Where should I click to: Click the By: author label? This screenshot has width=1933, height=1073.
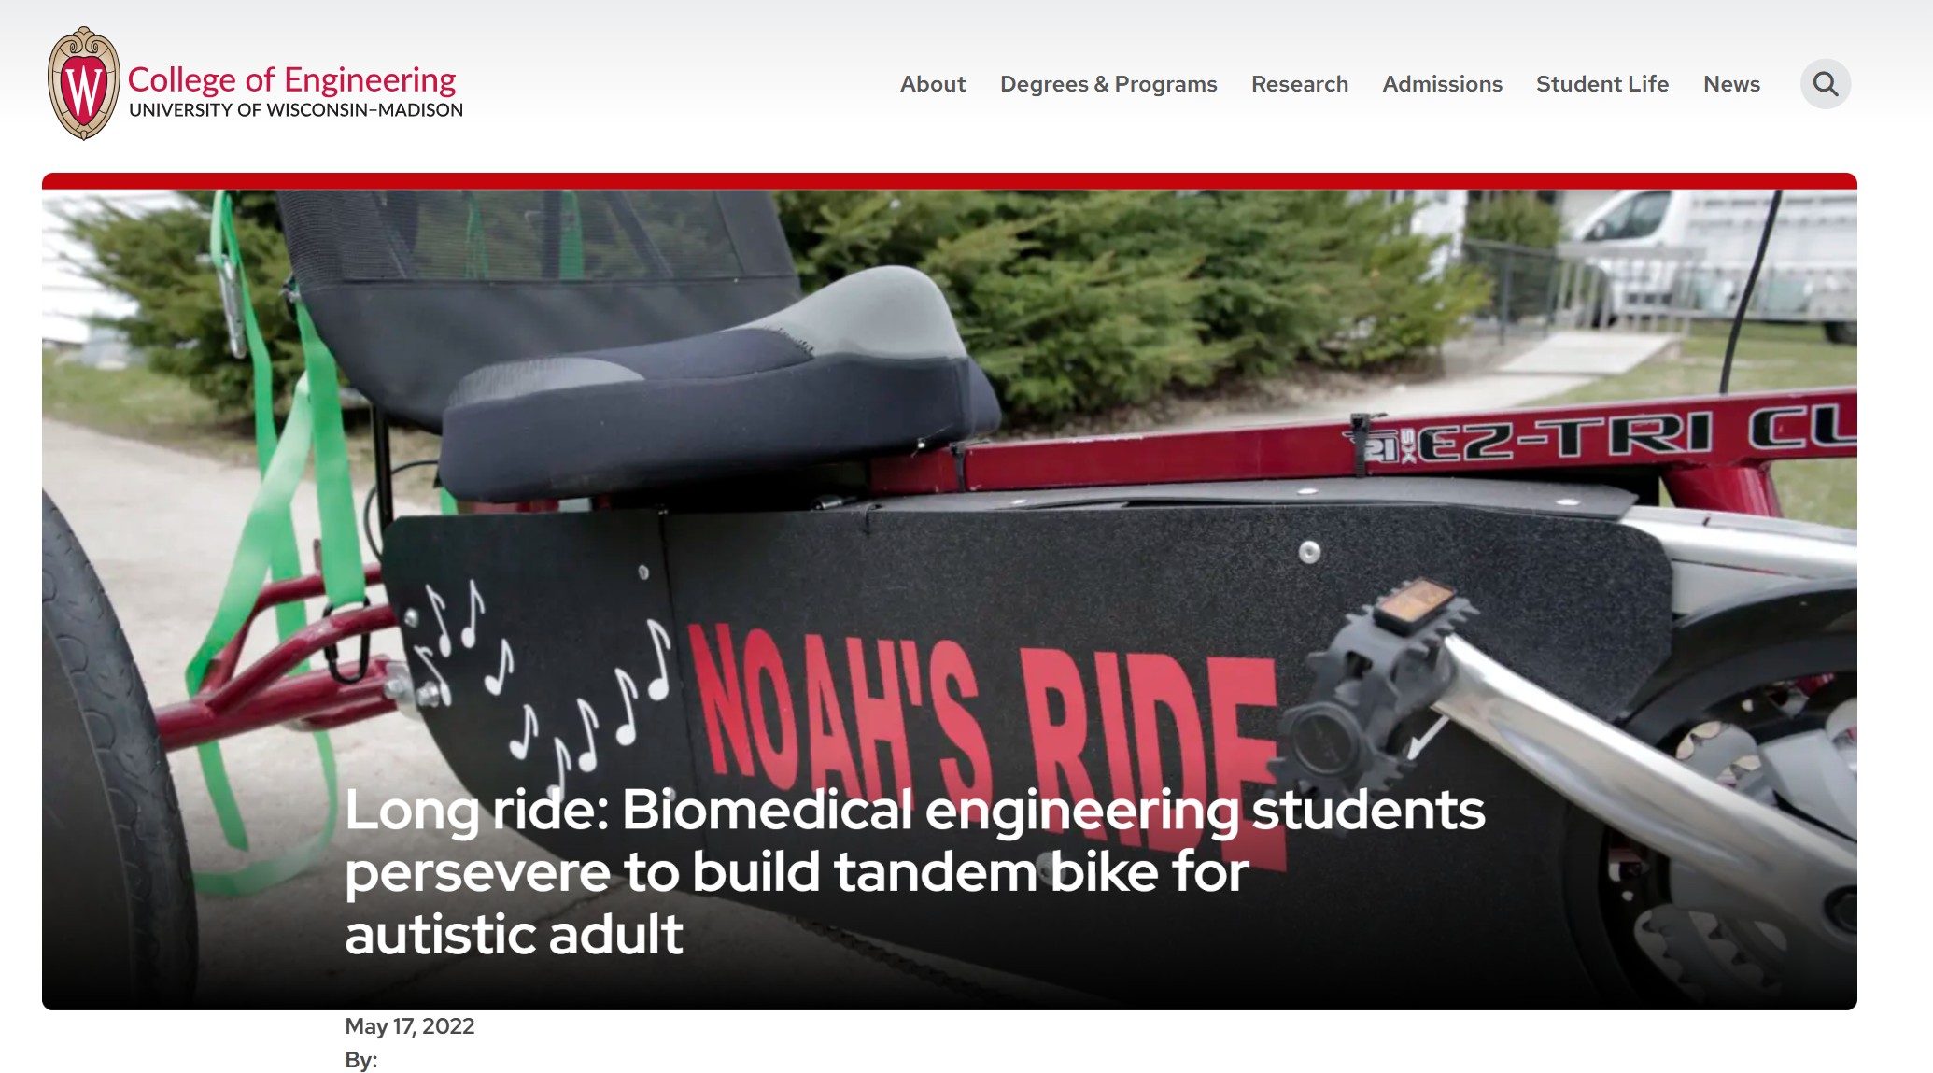[360, 1060]
